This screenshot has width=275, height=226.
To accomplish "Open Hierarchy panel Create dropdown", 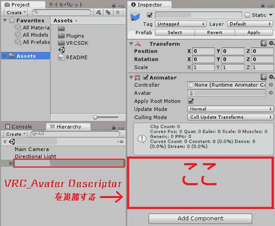I will (x=15, y=134).
